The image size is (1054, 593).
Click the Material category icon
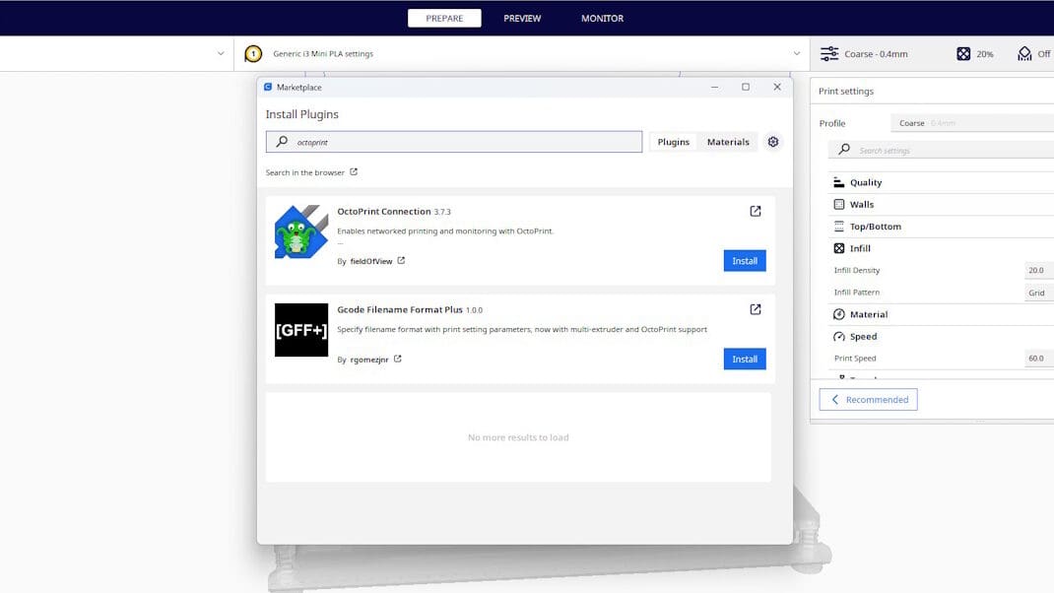tap(839, 314)
